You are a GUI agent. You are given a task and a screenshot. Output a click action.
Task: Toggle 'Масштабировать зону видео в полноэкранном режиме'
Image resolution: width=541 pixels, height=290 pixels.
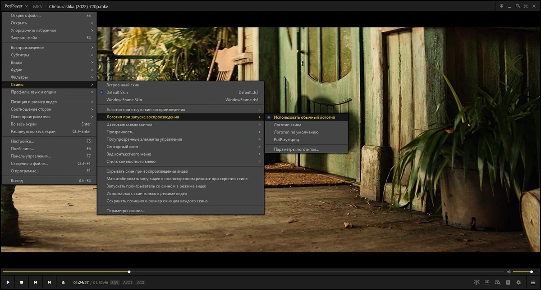[x=181, y=178]
